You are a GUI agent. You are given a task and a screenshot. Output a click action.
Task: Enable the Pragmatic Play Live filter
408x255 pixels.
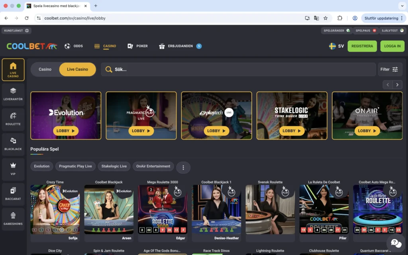(x=75, y=166)
